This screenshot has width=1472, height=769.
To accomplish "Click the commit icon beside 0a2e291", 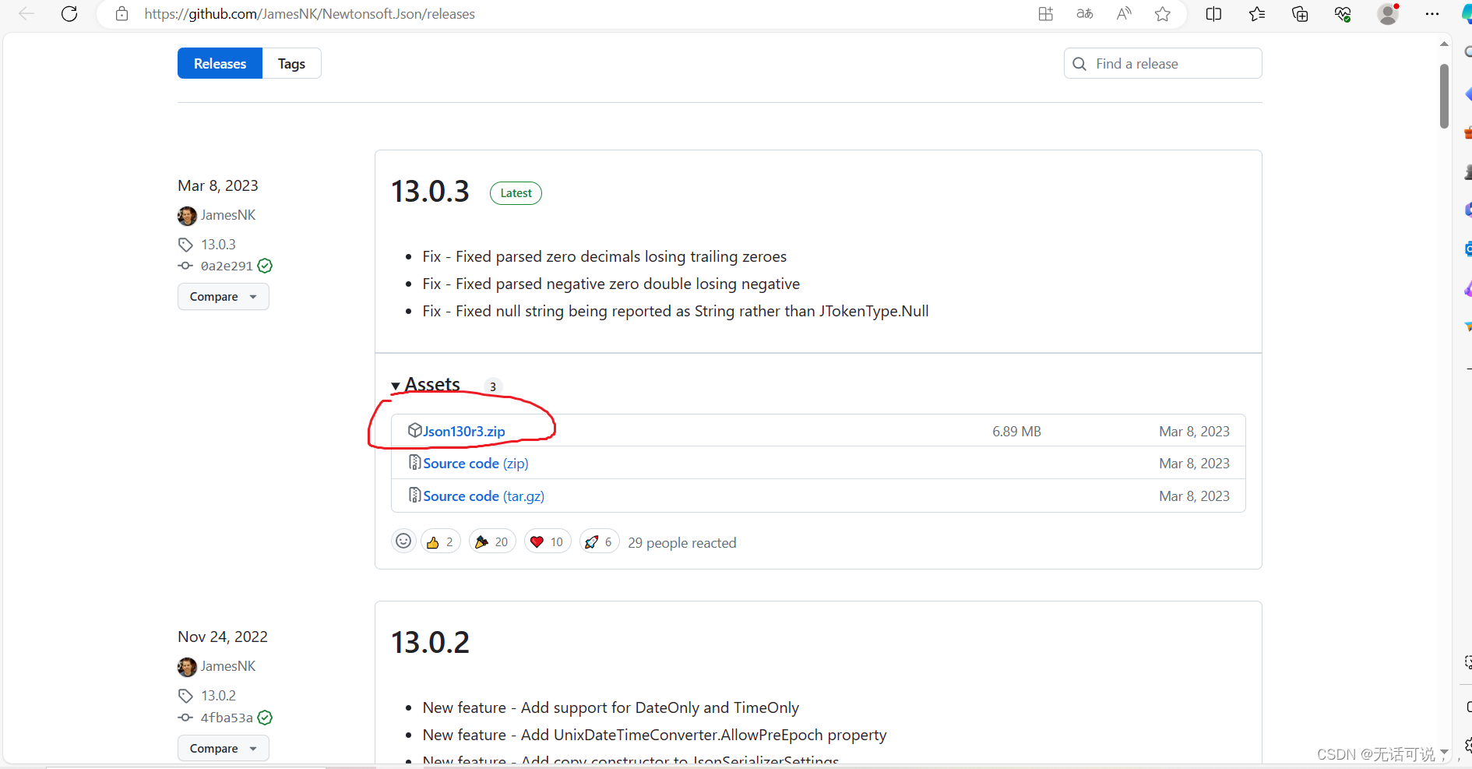I will click(x=185, y=266).
